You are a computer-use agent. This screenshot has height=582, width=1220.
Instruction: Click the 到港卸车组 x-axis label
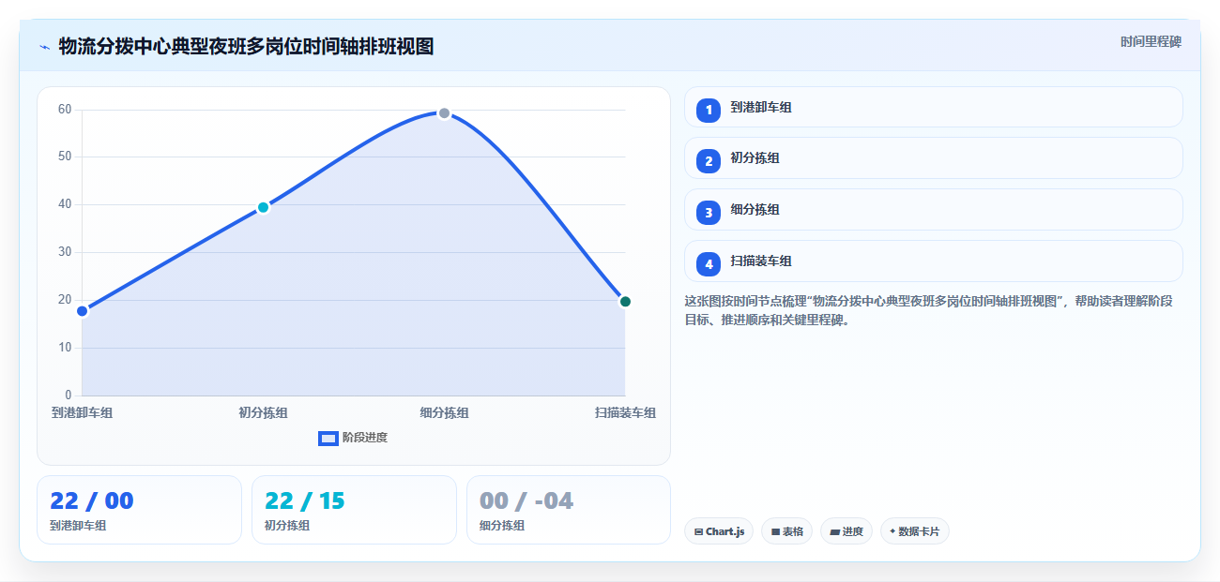coord(83,412)
